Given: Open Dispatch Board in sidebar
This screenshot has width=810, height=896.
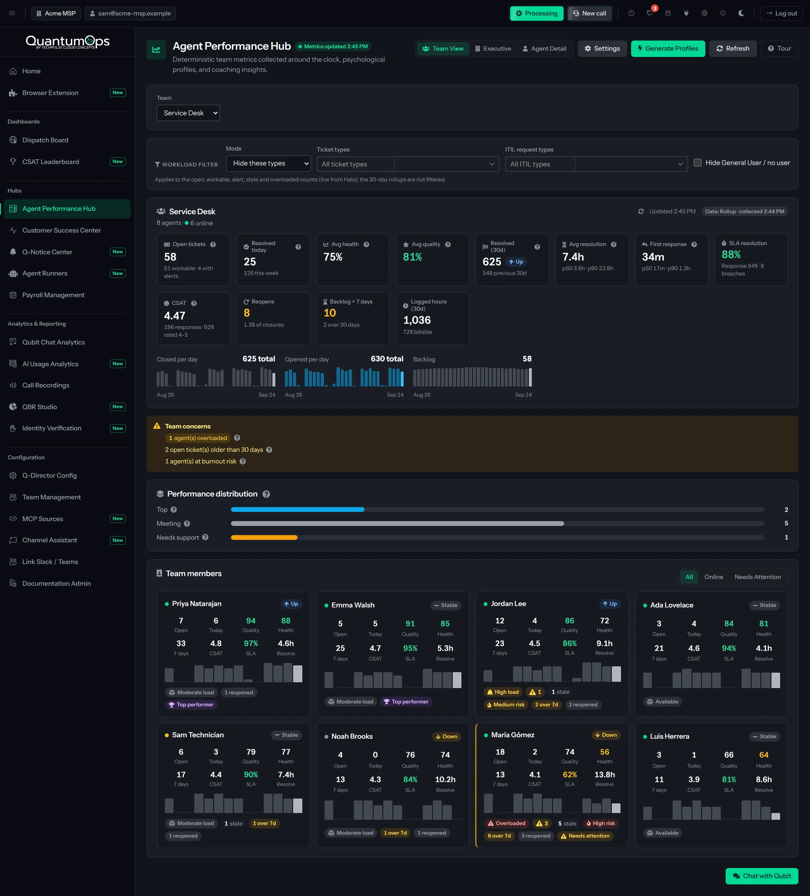Looking at the screenshot, I should [x=67, y=140].
